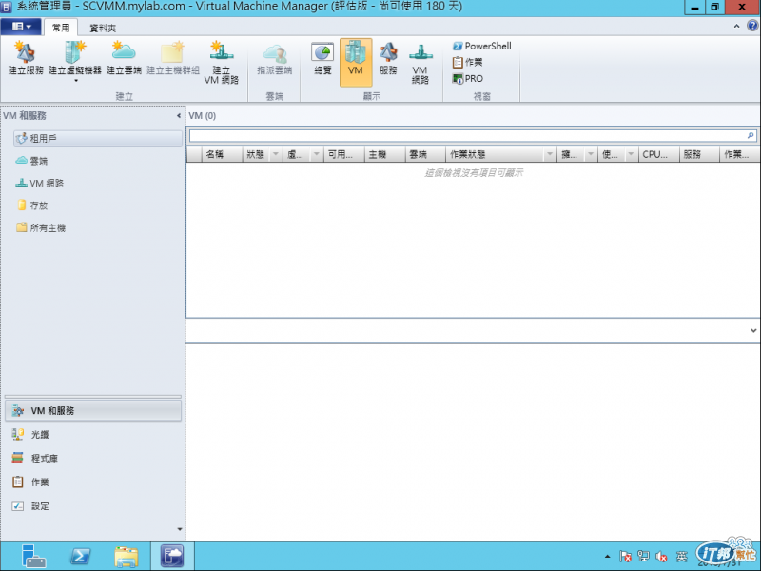Show the 總覽 overview view
Image resolution: width=761 pixels, height=571 pixels.
[322, 58]
